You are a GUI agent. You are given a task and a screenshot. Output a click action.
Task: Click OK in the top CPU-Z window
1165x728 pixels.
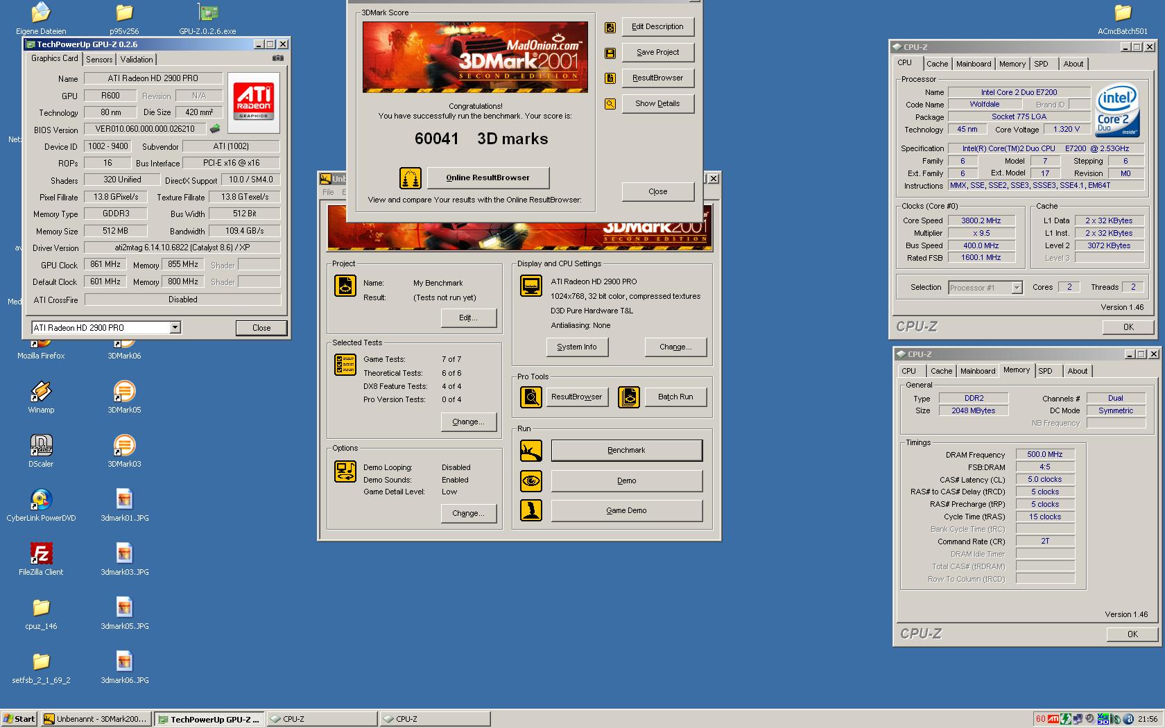[1128, 327]
